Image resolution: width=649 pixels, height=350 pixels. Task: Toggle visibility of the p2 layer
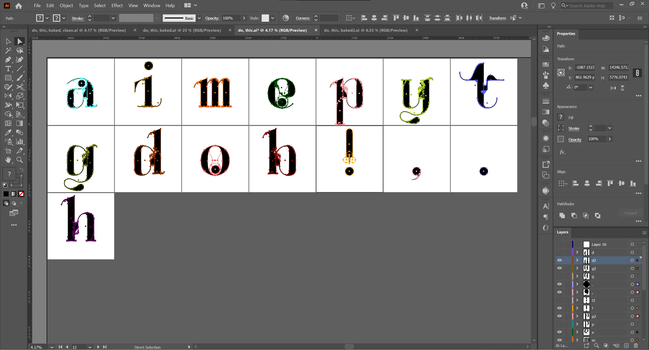point(560,316)
